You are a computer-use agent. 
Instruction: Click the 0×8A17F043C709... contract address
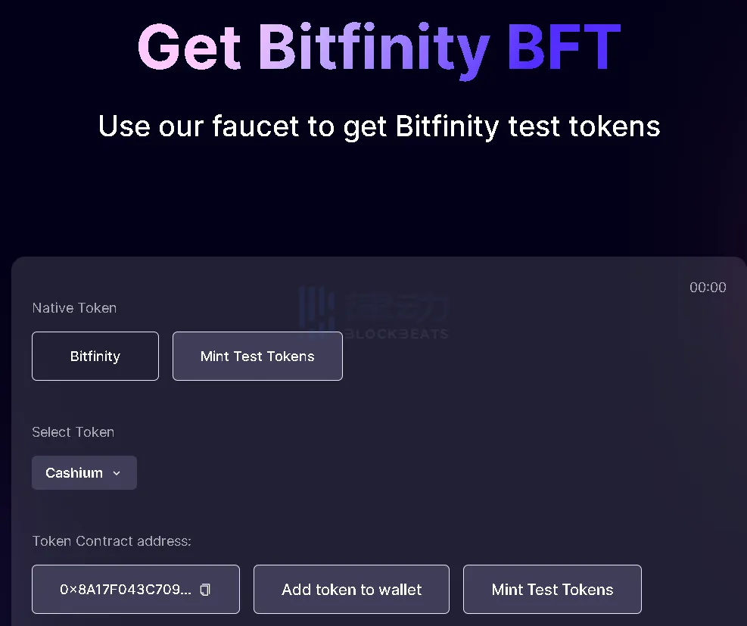126,590
